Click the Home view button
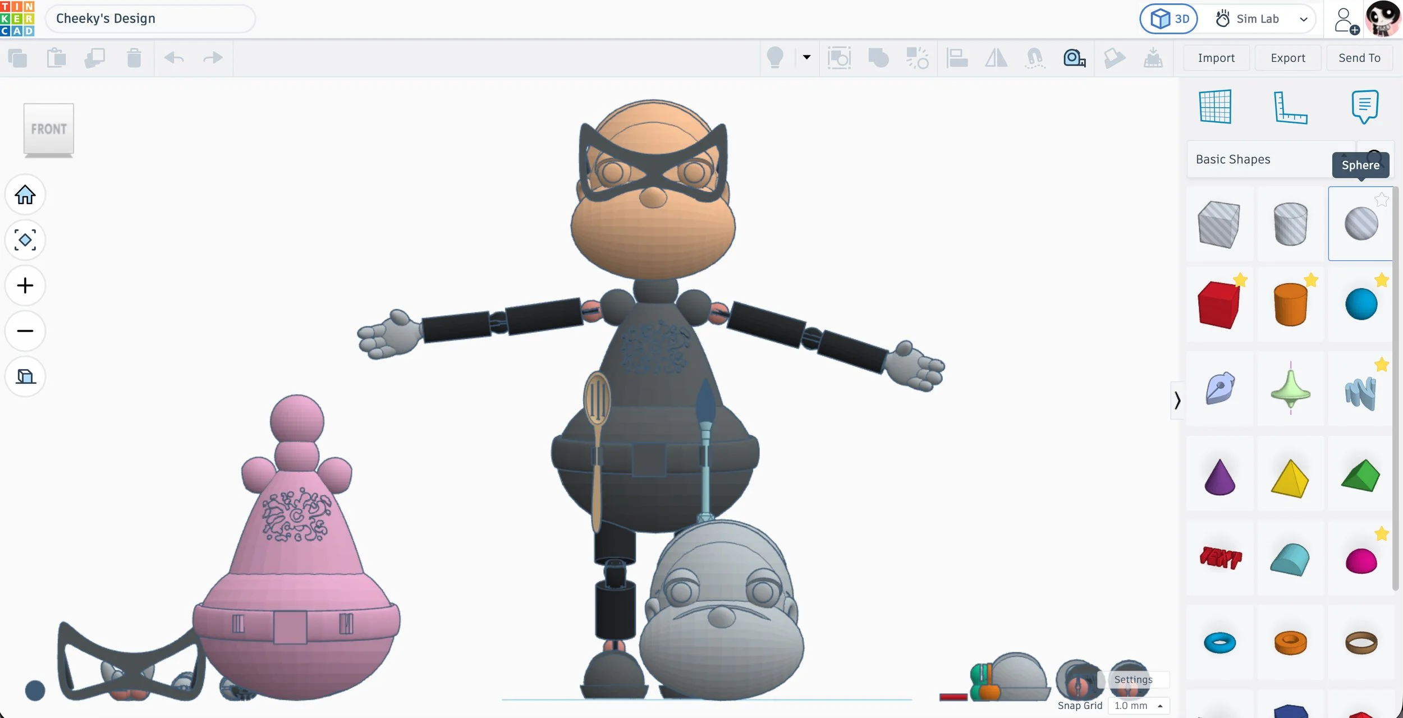This screenshot has width=1403, height=718. (x=25, y=195)
